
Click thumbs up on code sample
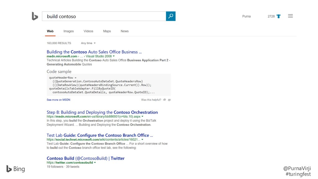tap(165, 100)
